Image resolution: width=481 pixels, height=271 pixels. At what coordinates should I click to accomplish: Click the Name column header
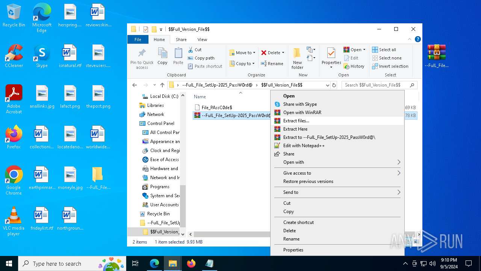coord(200,97)
